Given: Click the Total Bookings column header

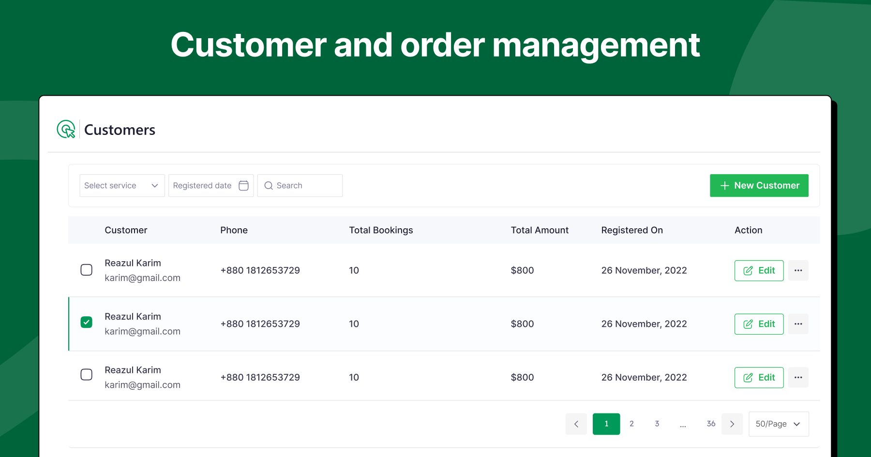Looking at the screenshot, I should [x=381, y=230].
